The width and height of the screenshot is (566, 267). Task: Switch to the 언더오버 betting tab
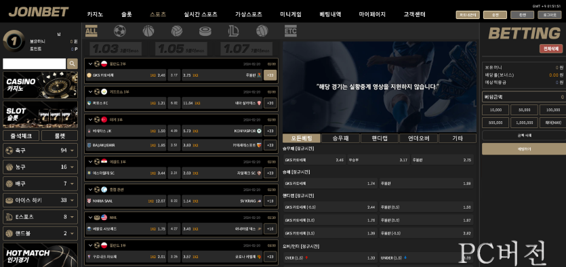coord(418,138)
